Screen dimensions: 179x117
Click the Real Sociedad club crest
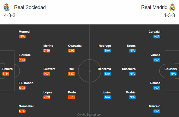[x=7, y=7]
